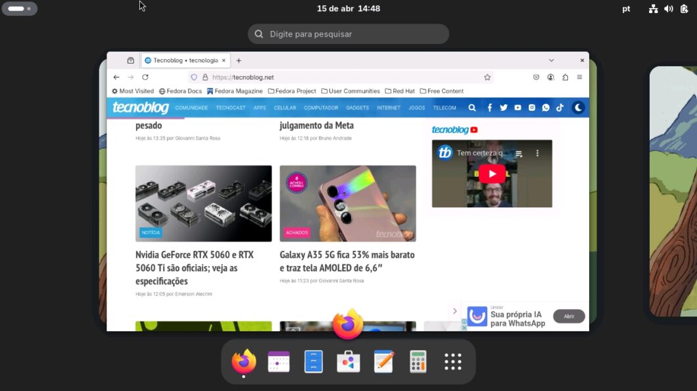Screen dimensions: 697x391
Task: Click the Firefox address bar
Action: click(x=343, y=77)
